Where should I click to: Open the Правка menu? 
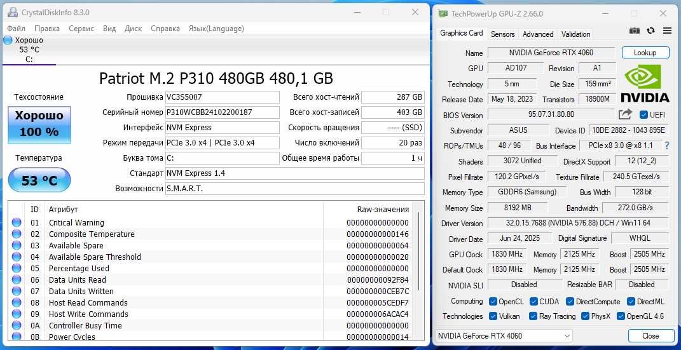47,29
